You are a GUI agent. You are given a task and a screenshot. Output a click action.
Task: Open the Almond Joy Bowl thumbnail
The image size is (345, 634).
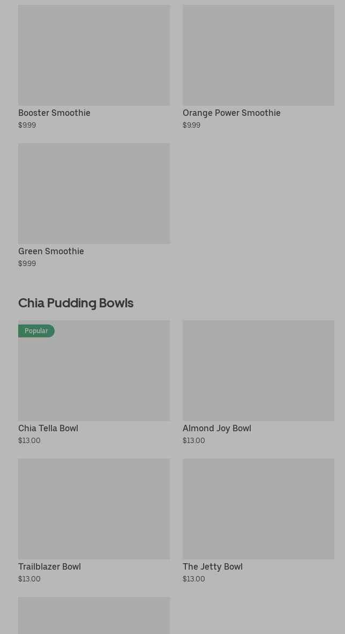click(x=258, y=371)
